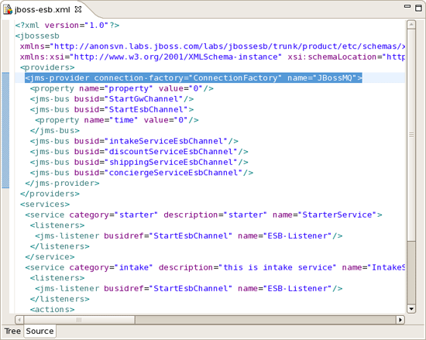Click the vertical scrollbar down arrow
This screenshot has width=426, height=340.
[x=411, y=309]
